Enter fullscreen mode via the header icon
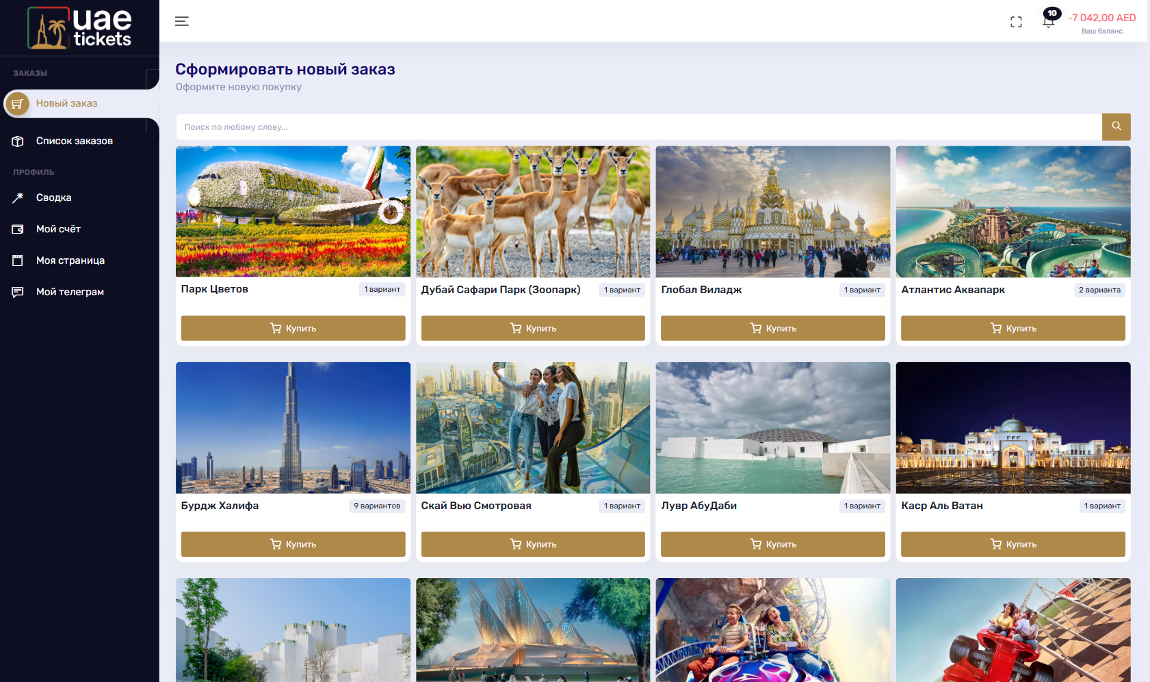Image resolution: width=1150 pixels, height=682 pixels. pyautogui.click(x=1016, y=22)
